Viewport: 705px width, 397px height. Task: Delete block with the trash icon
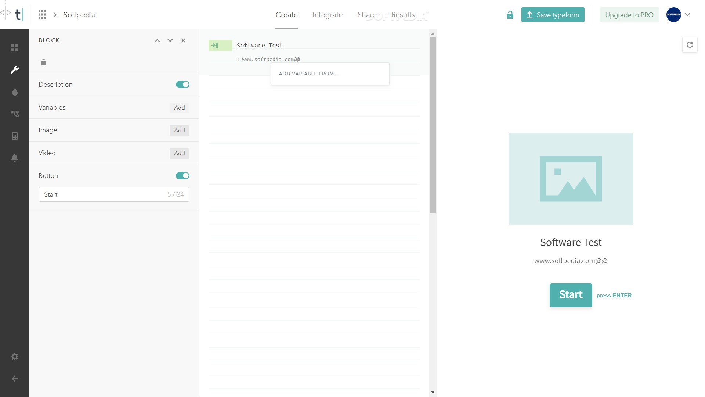(x=44, y=62)
